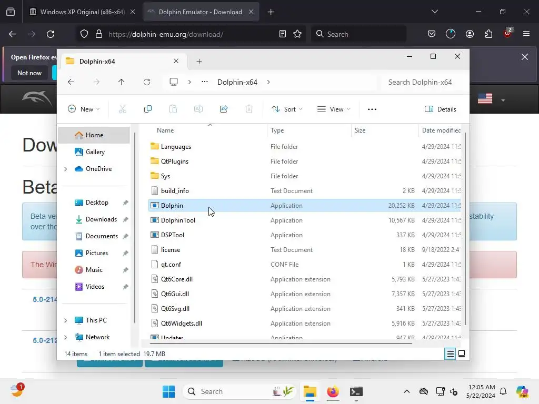Expand the chevron after Dolphin-x64 in breadcrumb
This screenshot has height=404, width=539.
pyautogui.click(x=268, y=82)
